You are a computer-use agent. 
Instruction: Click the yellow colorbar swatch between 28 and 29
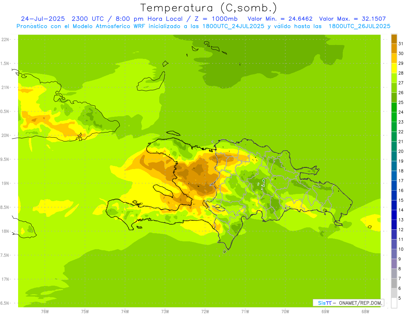[x=394, y=68]
